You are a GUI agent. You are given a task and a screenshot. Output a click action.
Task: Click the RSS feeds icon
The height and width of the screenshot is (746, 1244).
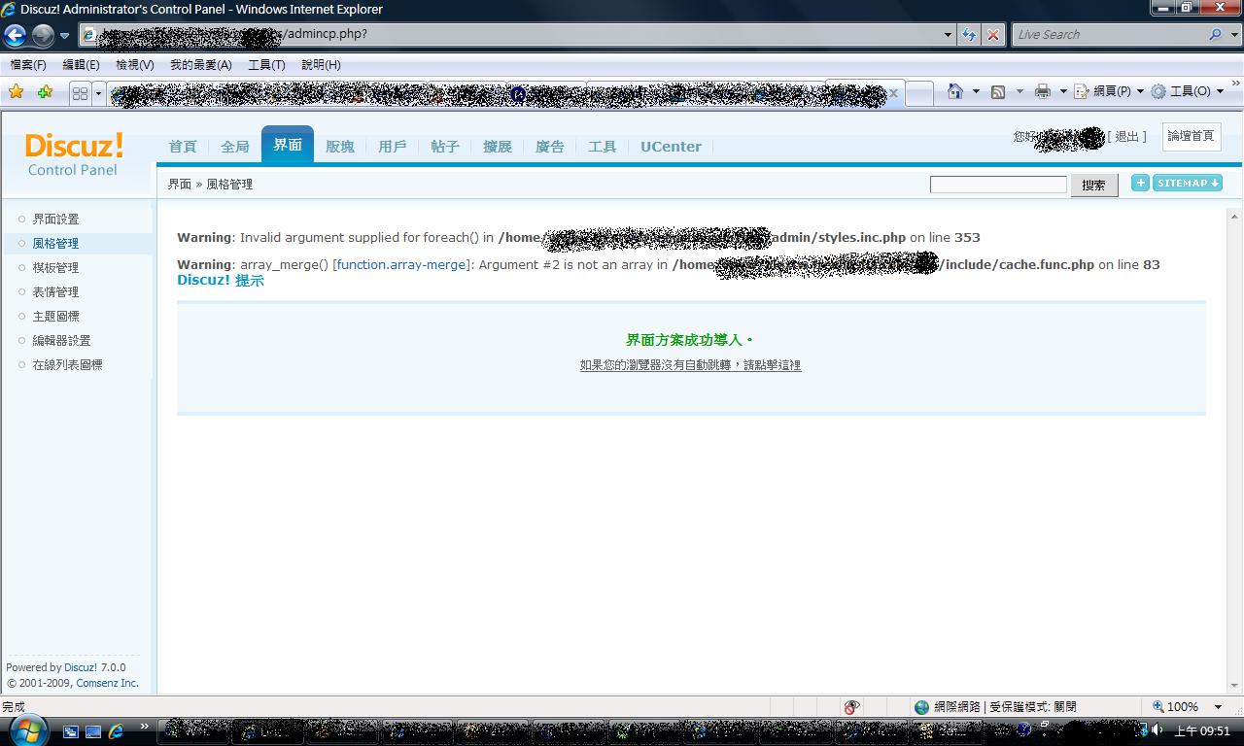pos(998,91)
